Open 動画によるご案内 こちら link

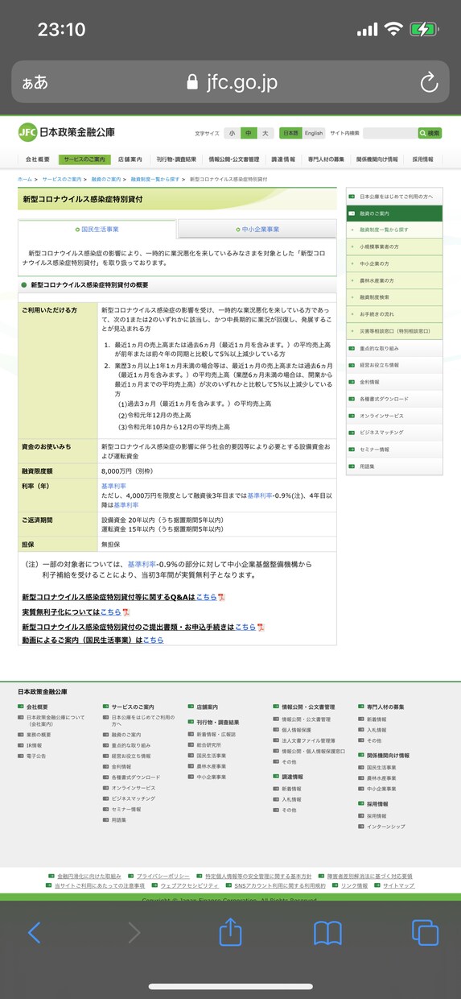(x=153, y=640)
